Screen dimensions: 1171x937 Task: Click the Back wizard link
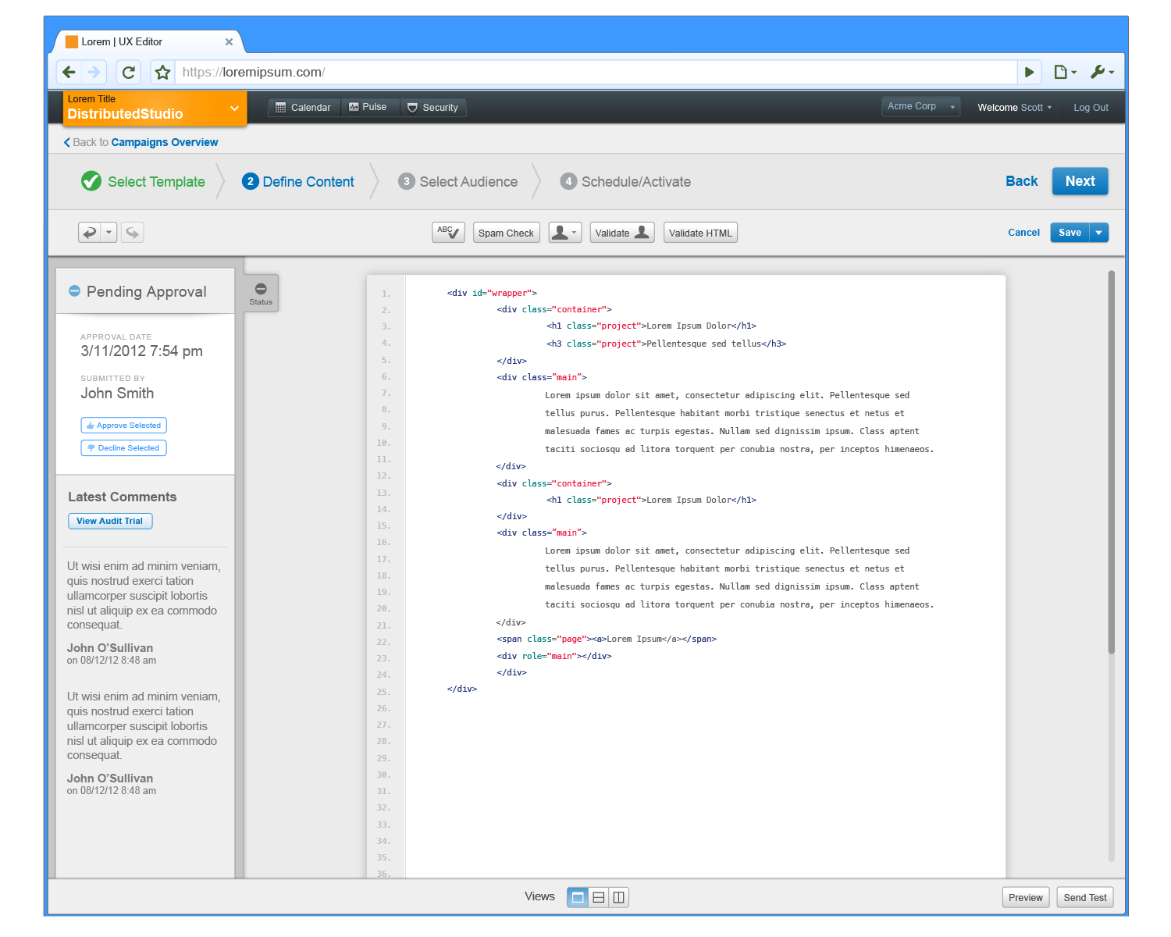click(1021, 181)
